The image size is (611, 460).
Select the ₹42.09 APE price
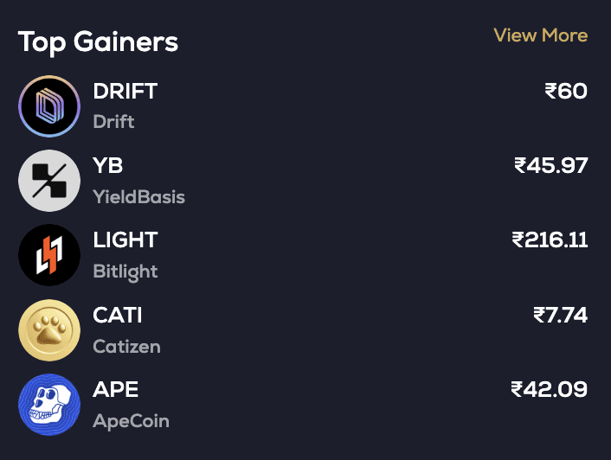tap(550, 389)
